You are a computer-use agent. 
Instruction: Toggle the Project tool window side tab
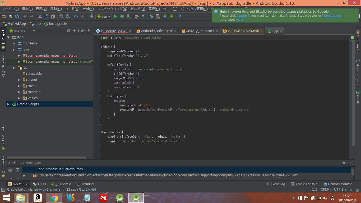tap(3, 39)
